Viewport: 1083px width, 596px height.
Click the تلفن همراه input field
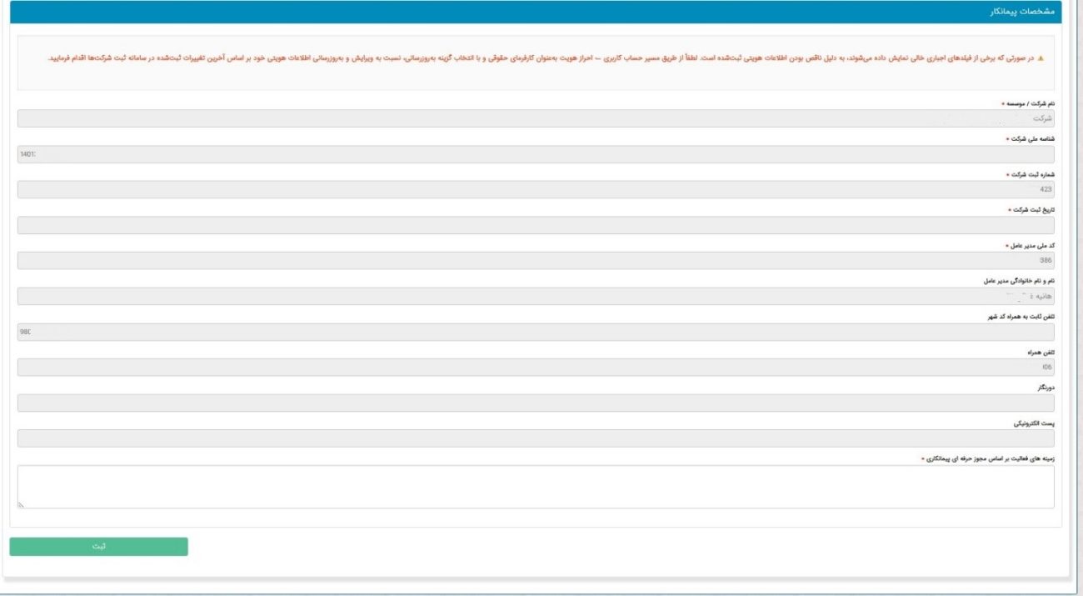pyautogui.click(x=536, y=367)
